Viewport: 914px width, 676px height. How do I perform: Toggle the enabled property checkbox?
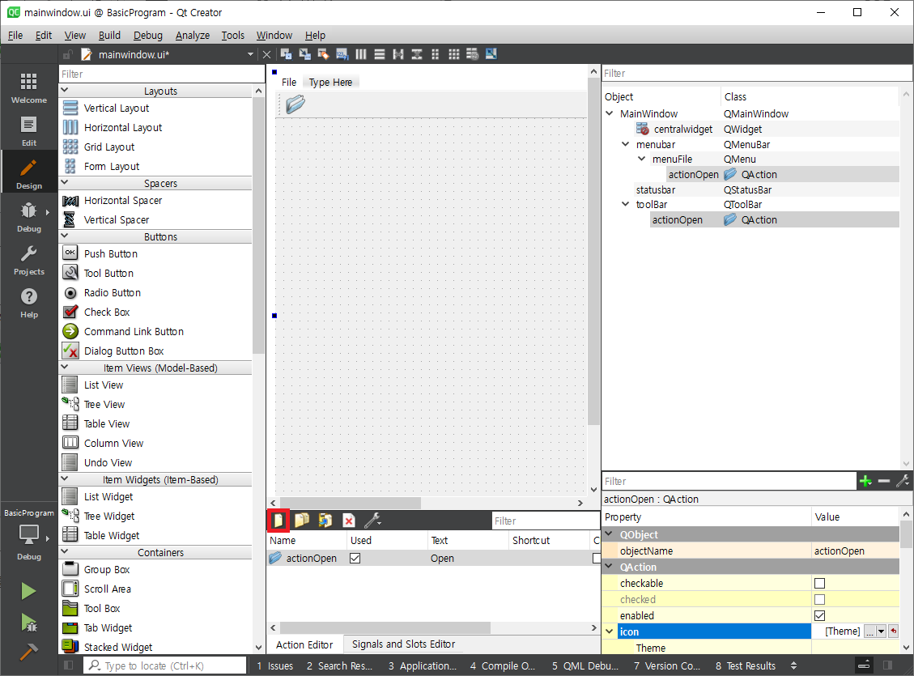coord(819,616)
